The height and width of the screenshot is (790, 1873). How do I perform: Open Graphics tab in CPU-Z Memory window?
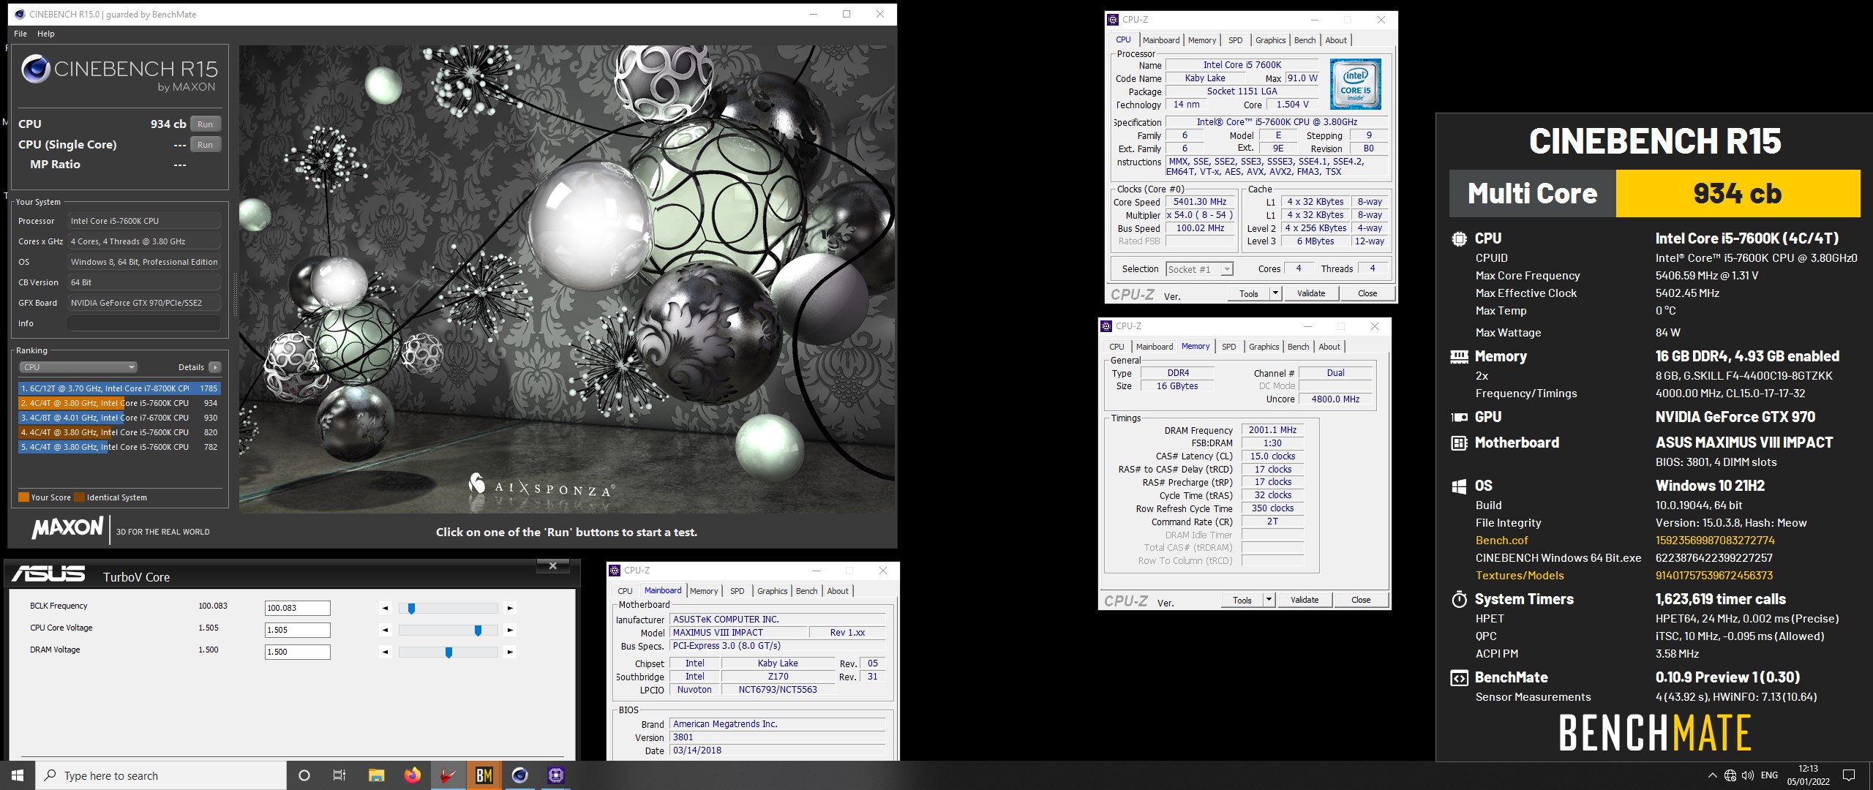point(1264,347)
